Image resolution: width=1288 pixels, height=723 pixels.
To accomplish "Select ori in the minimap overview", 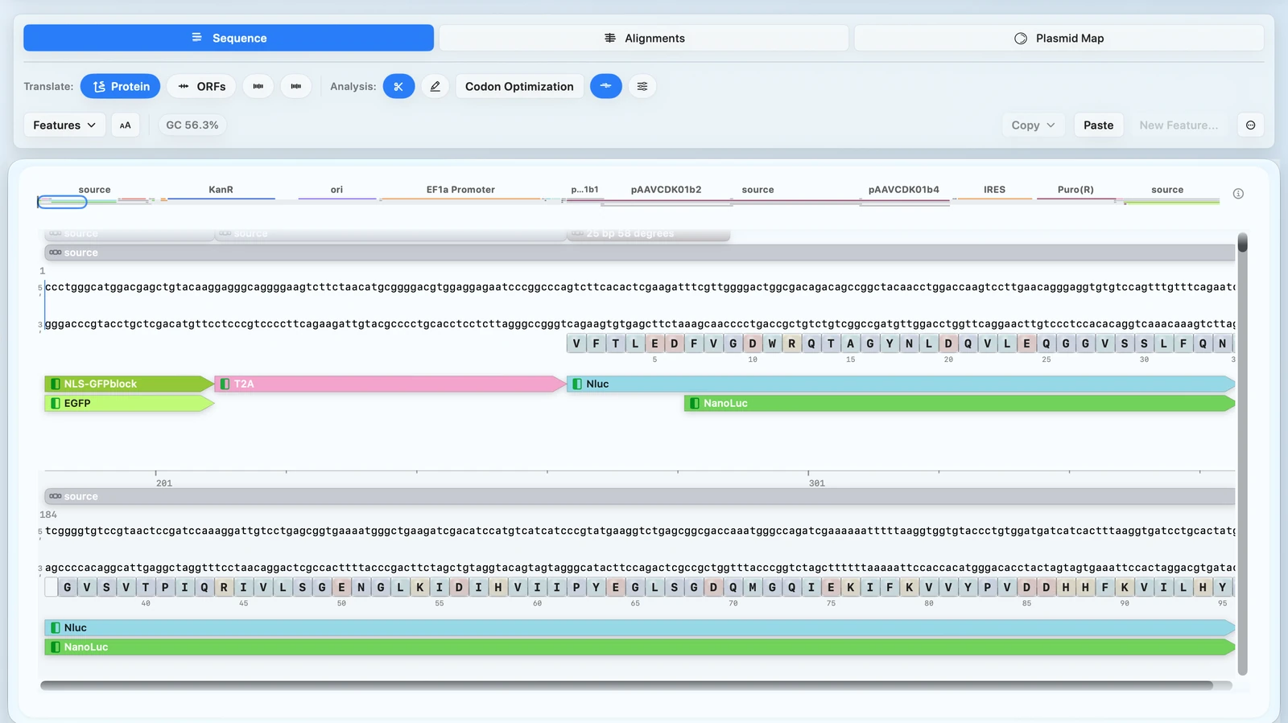I will [x=336, y=190].
